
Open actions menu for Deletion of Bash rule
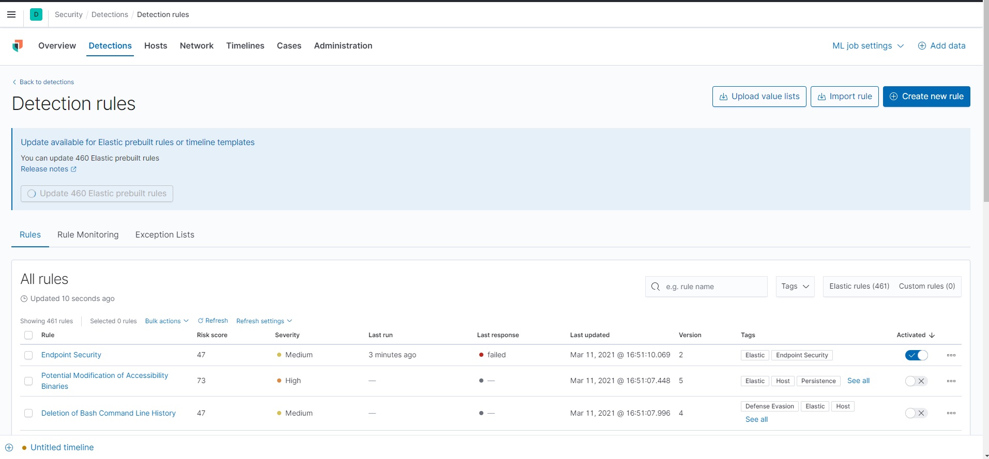[951, 413]
